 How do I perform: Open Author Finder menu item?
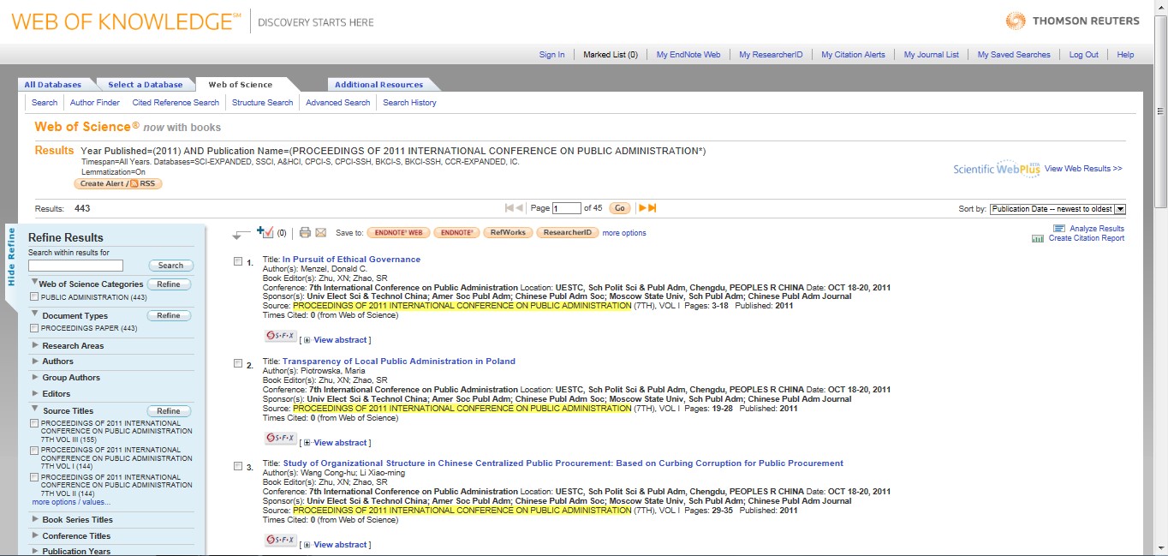95,103
